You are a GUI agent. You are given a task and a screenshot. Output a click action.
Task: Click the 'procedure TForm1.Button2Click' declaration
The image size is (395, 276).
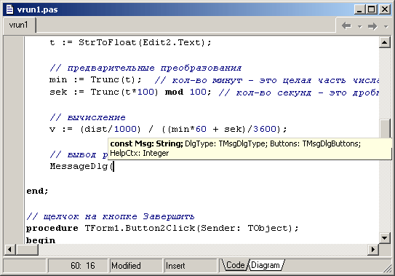point(162,228)
